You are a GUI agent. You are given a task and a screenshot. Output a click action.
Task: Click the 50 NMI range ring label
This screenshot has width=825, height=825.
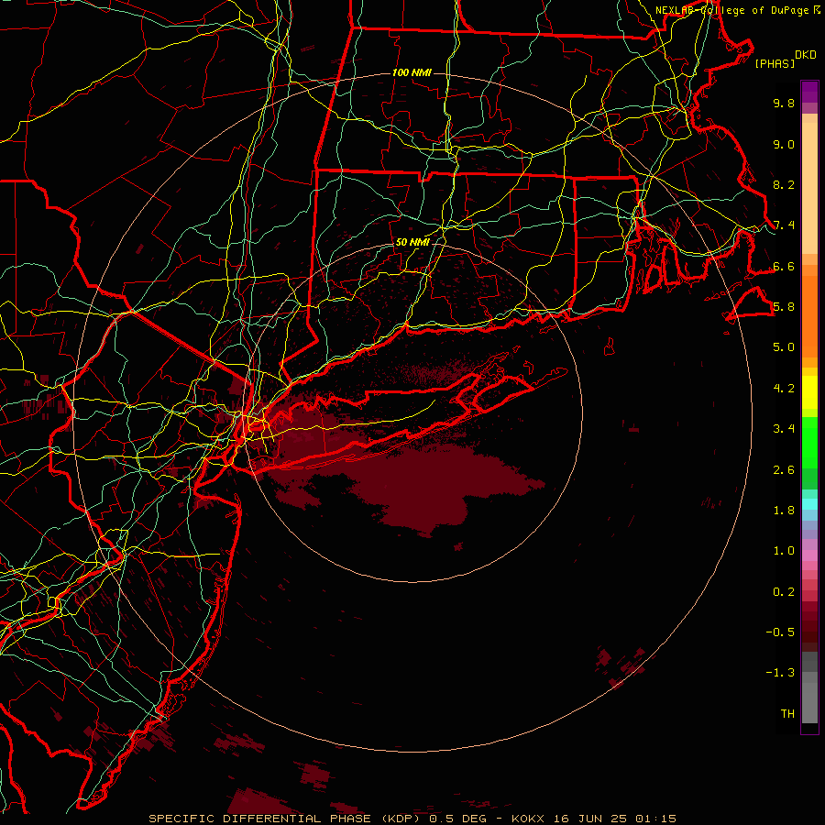[x=412, y=242]
